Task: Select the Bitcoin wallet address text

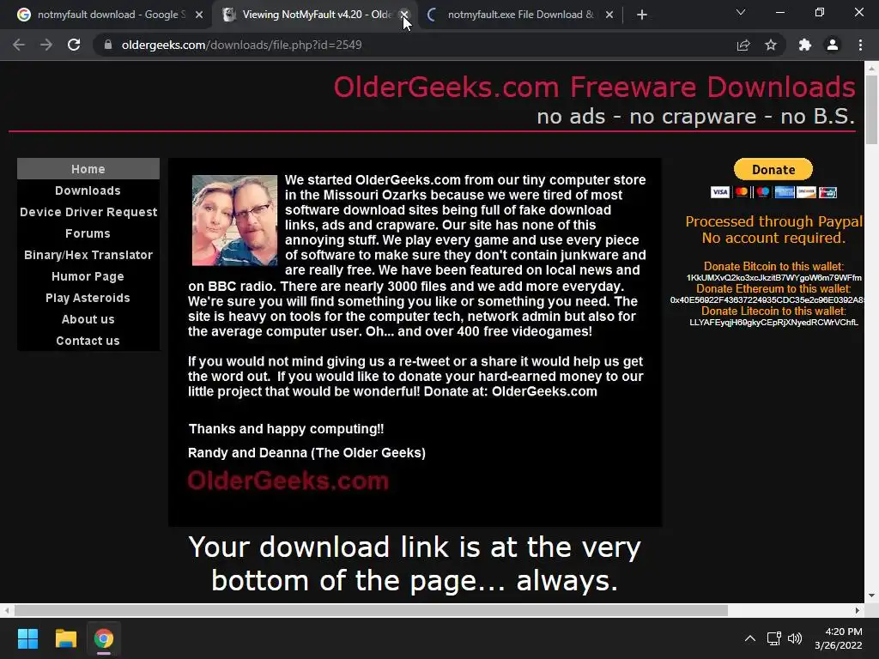Action: coord(773,277)
